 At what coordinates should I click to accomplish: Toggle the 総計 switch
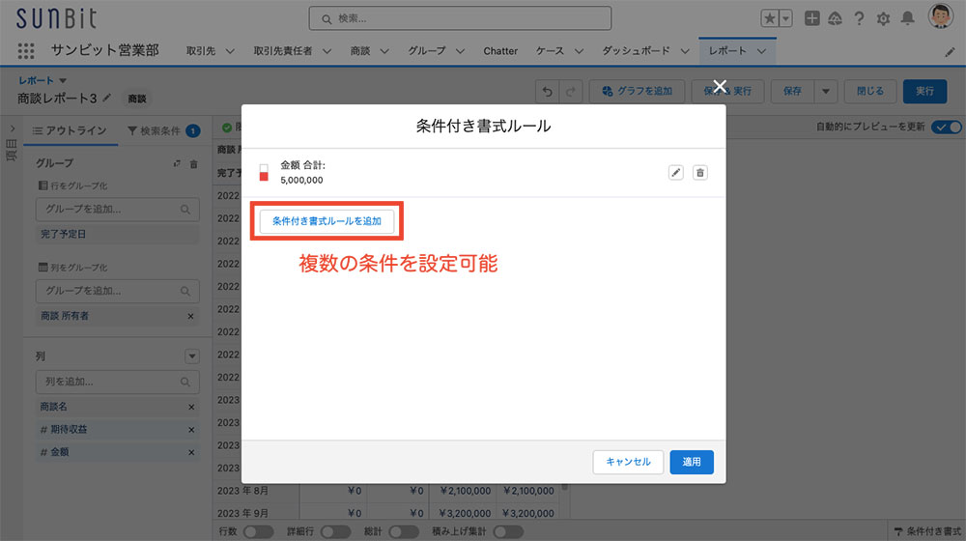(404, 531)
